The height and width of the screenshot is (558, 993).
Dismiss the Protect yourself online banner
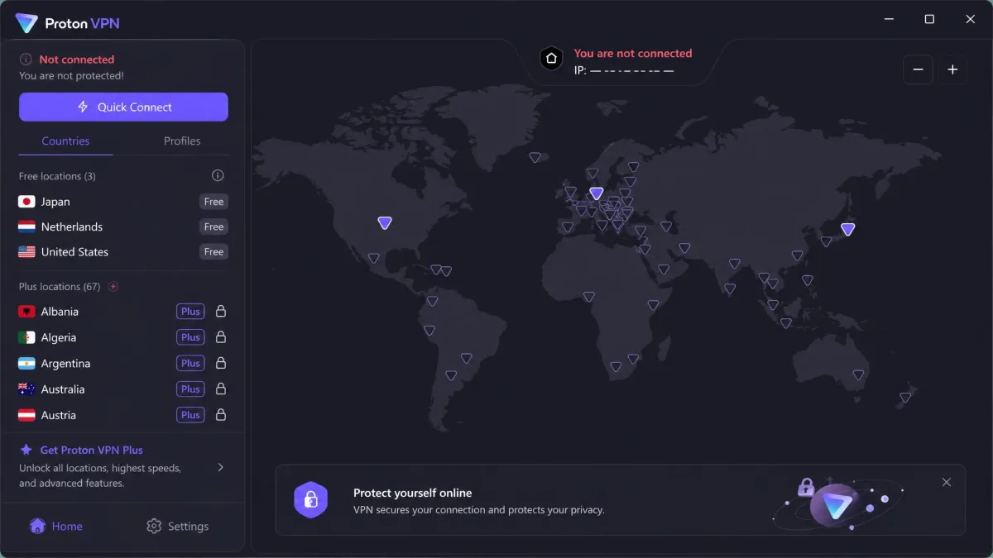point(947,482)
